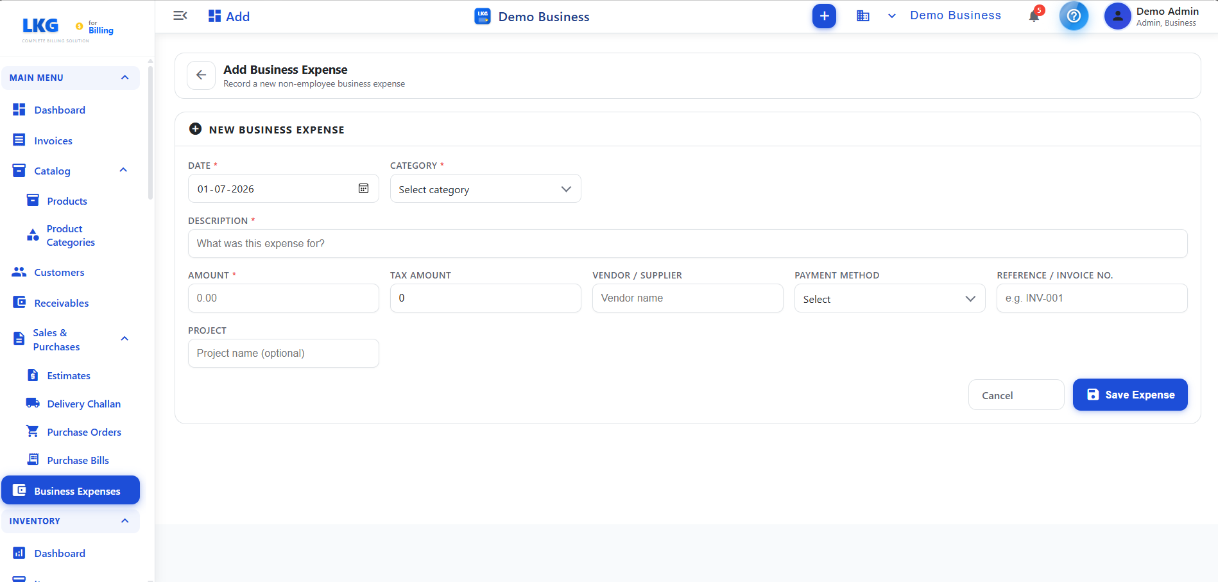Click the Invoices sidebar icon

tap(19, 140)
